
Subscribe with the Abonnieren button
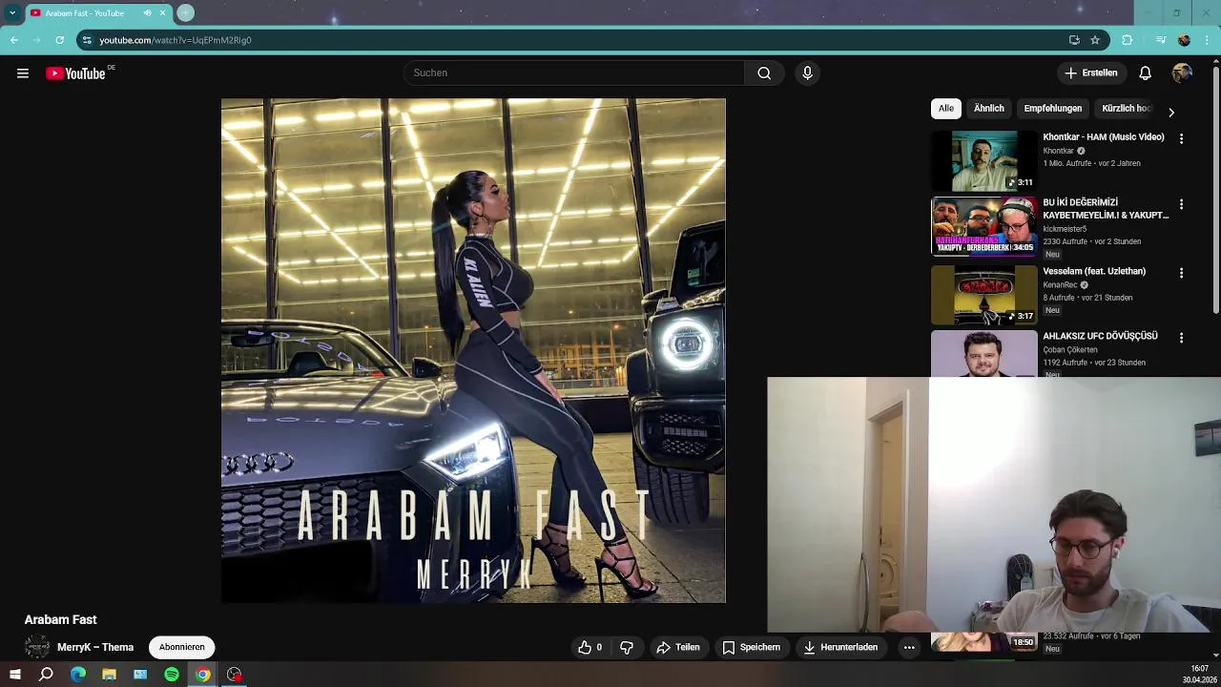(182, 647)
